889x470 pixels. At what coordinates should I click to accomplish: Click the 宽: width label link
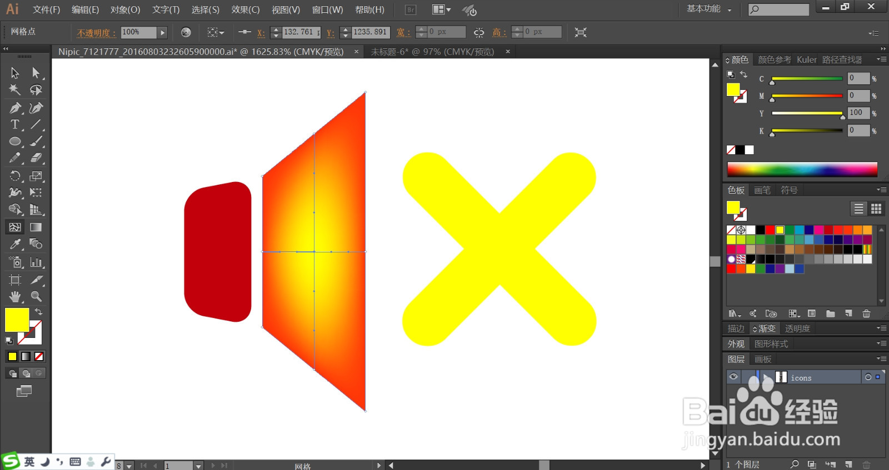pos(403,33)
